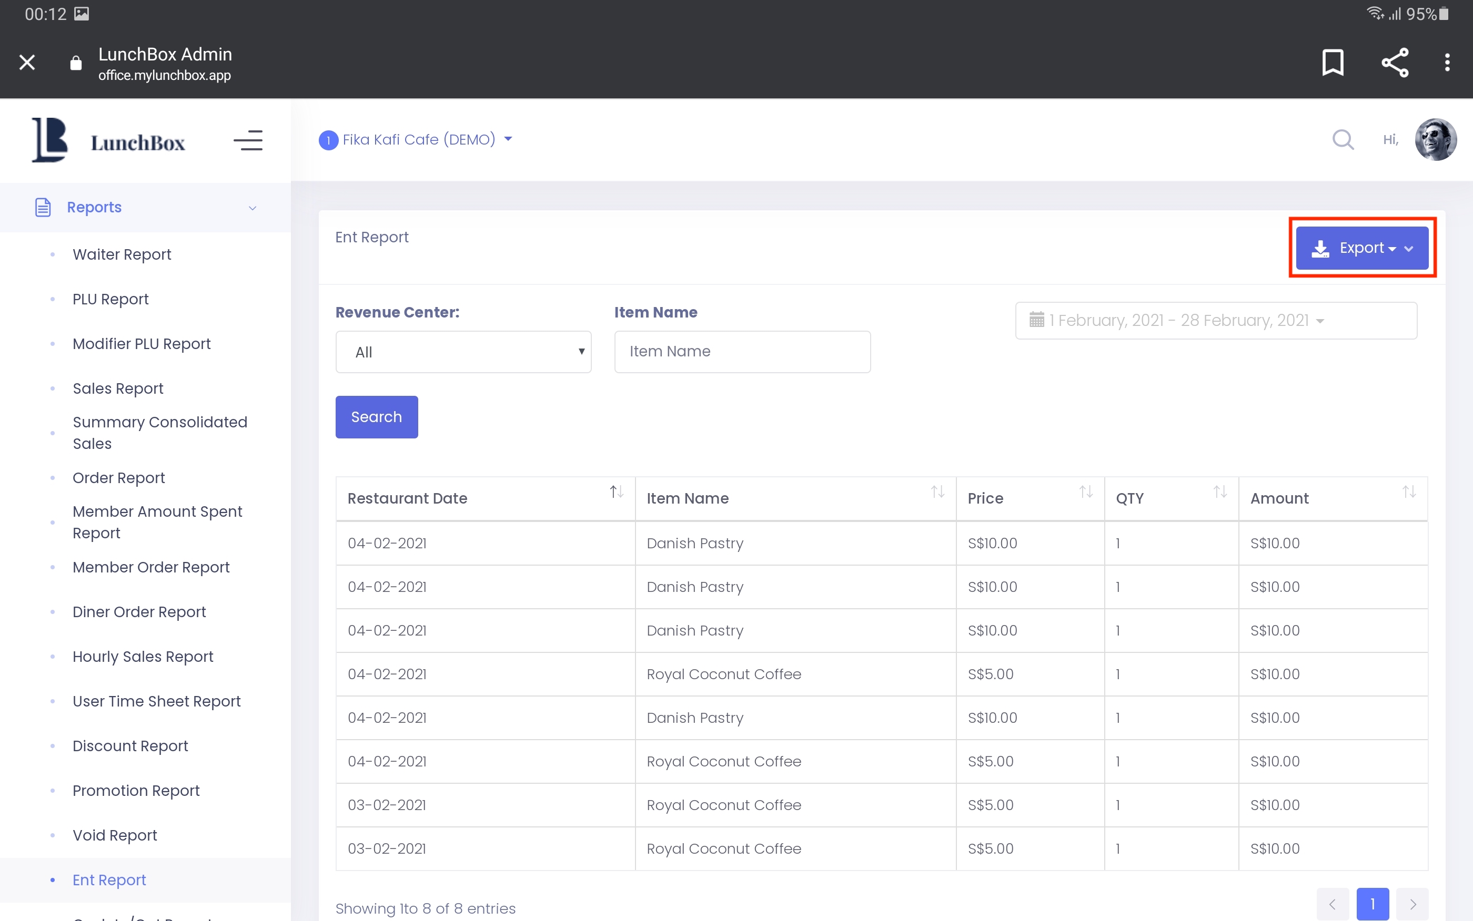Screen dimensions: 1473x921
Task: Tap the share icon in browser bar
Action: point(1395,62)
